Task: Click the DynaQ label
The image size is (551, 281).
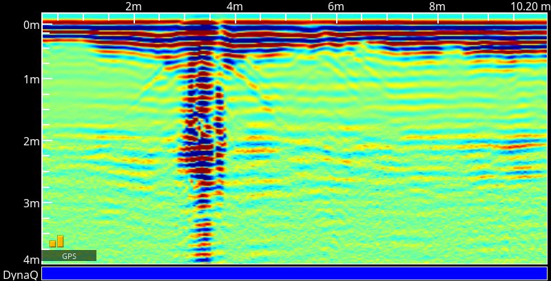Action: [19, 275]
